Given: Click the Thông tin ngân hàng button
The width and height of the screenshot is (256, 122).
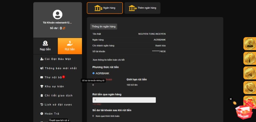Looking at the screenshot, I should (x=103, y=27).
